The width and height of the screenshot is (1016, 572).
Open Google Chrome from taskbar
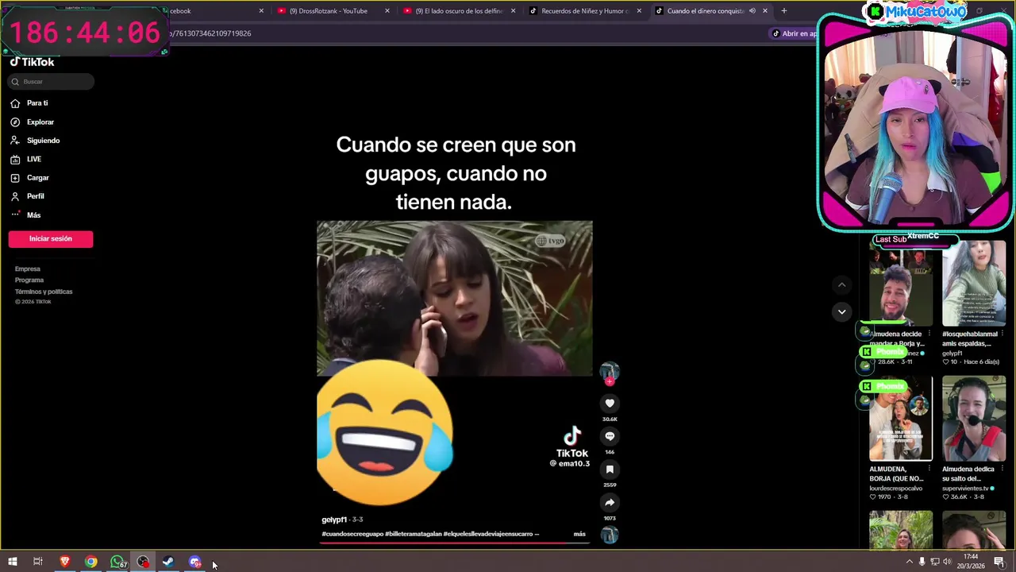point(91,562)
